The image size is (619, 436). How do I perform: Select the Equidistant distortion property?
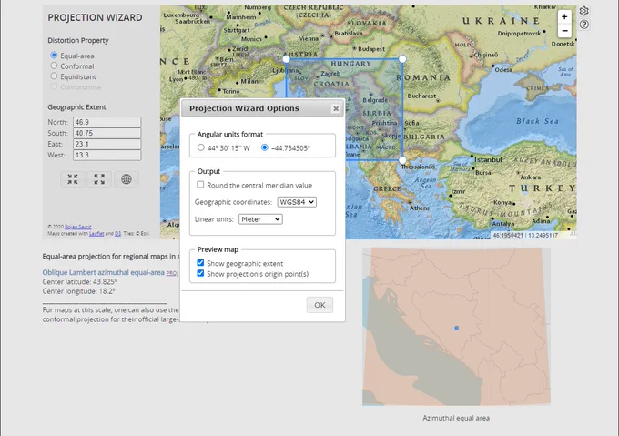pos(54,76)
